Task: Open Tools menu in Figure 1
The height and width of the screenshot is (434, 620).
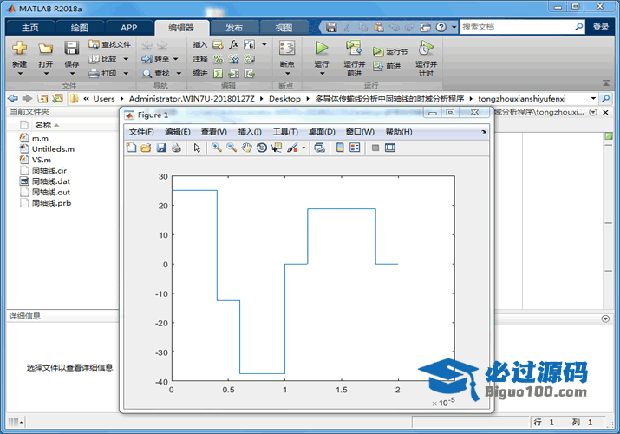Action: 285,132
